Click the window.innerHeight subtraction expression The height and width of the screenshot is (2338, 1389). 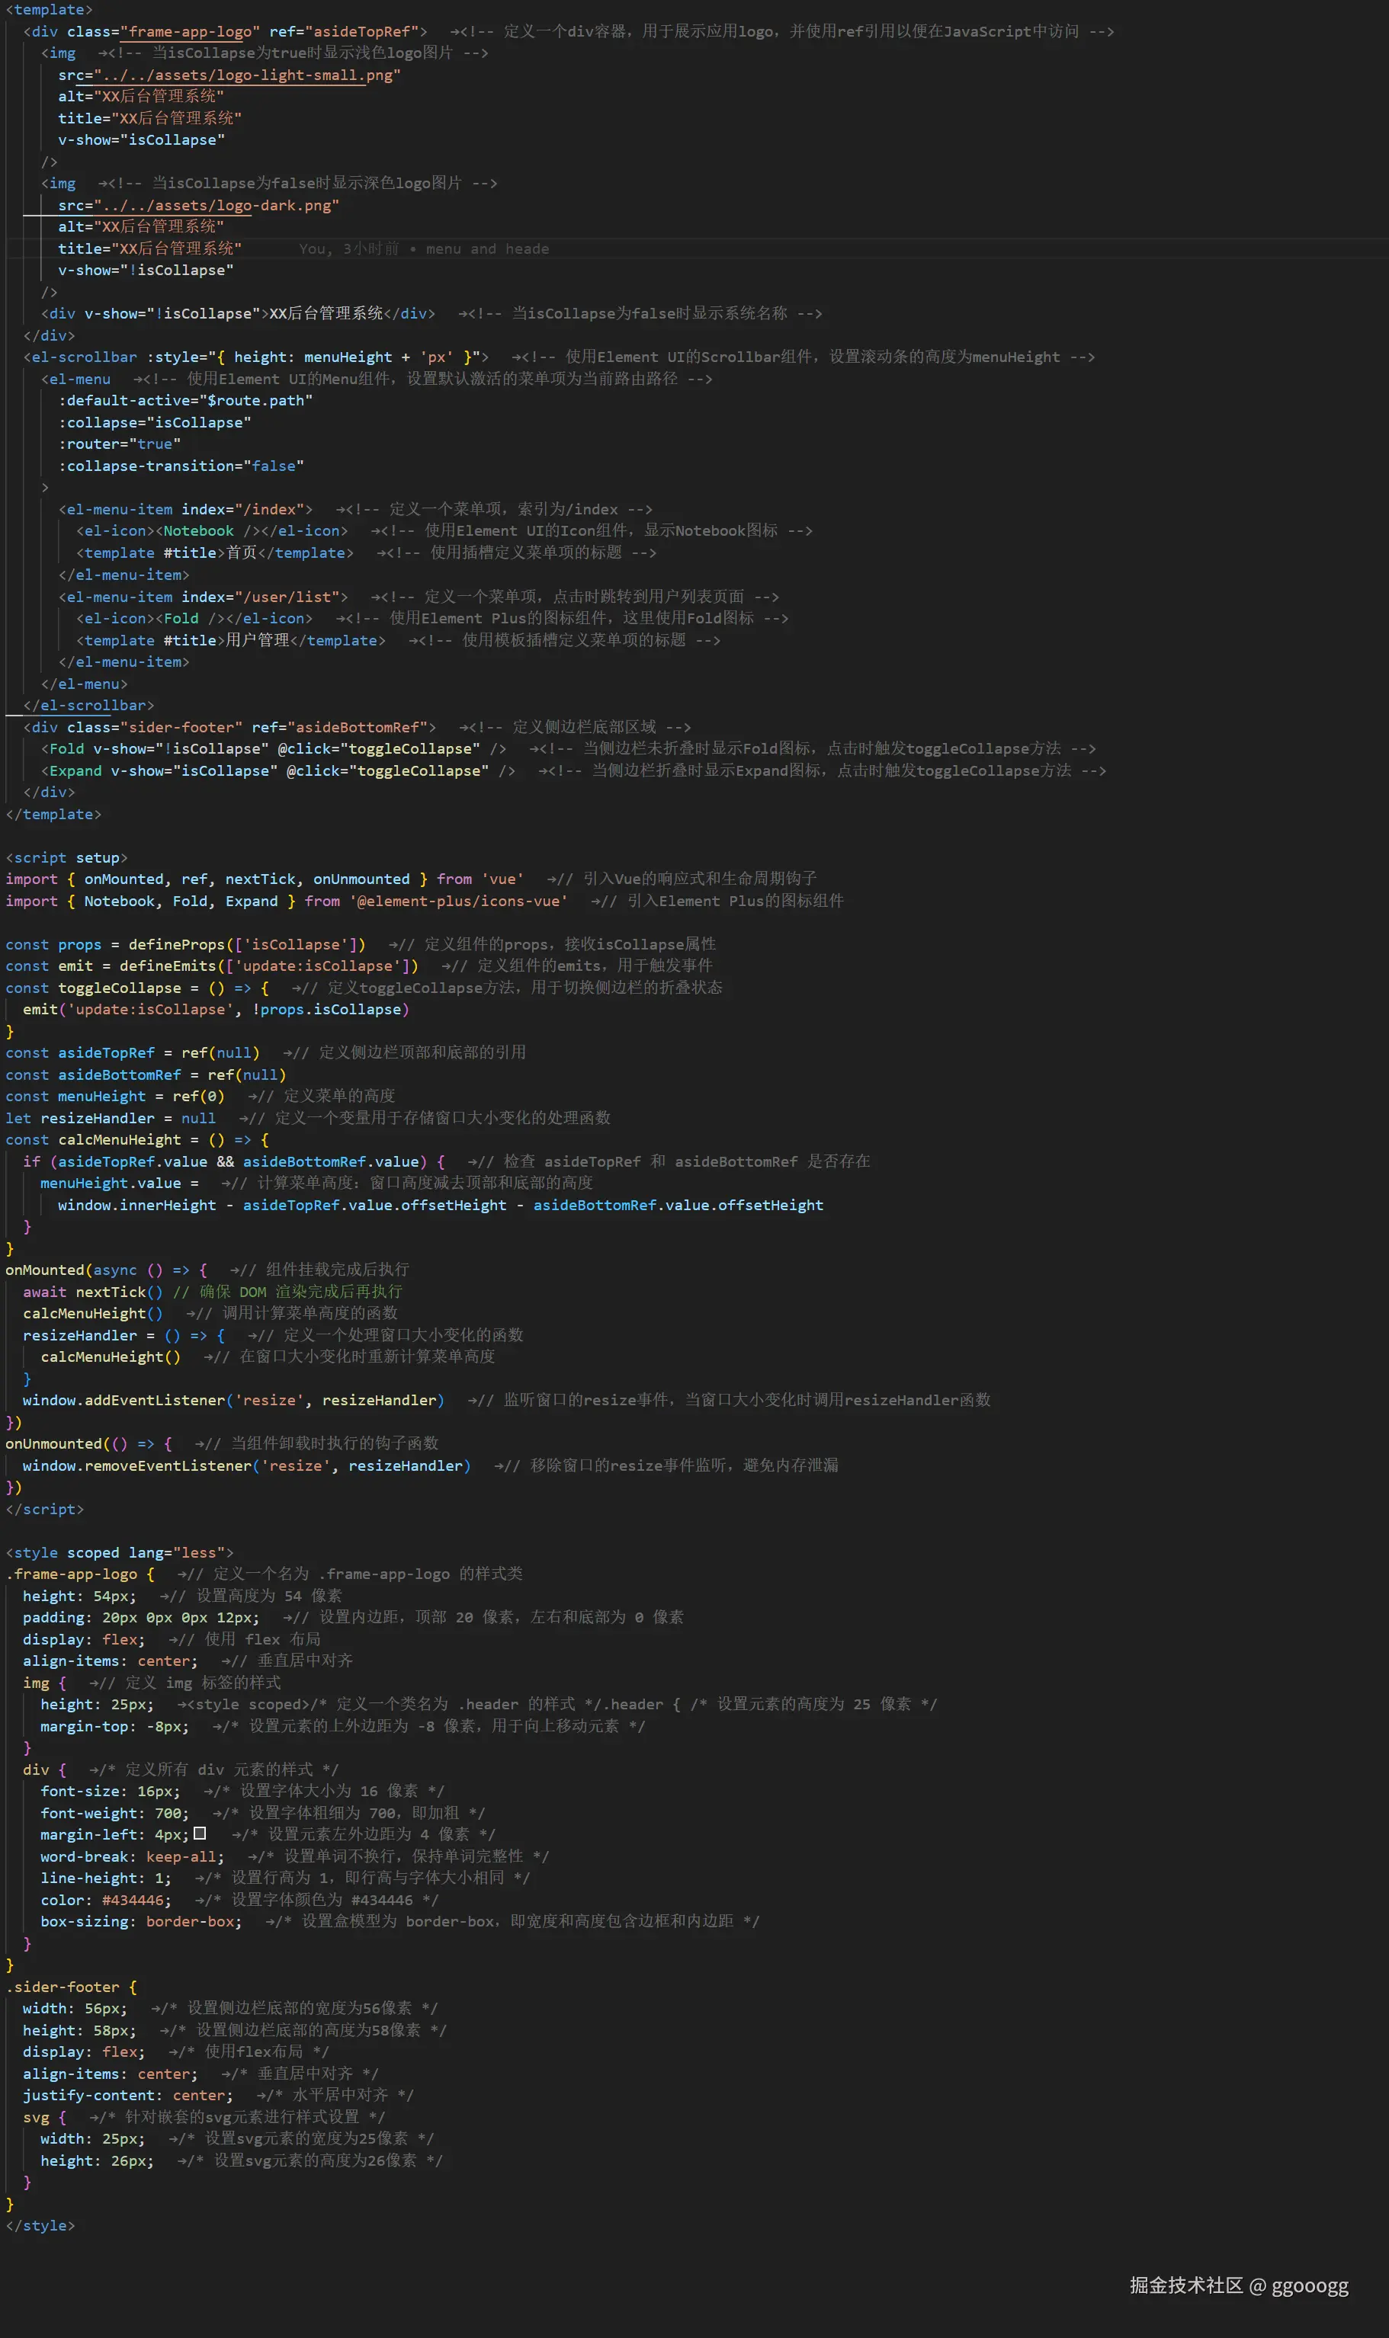point(441,1206)
